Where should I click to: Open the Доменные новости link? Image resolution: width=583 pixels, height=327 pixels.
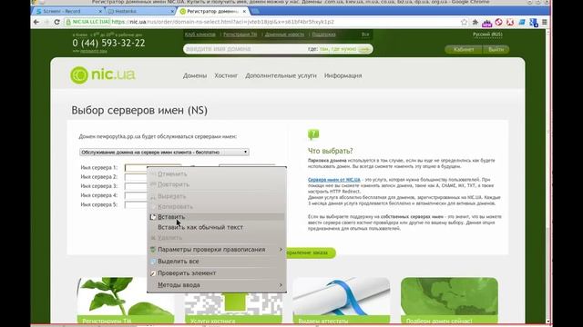[x=284, y=35]
